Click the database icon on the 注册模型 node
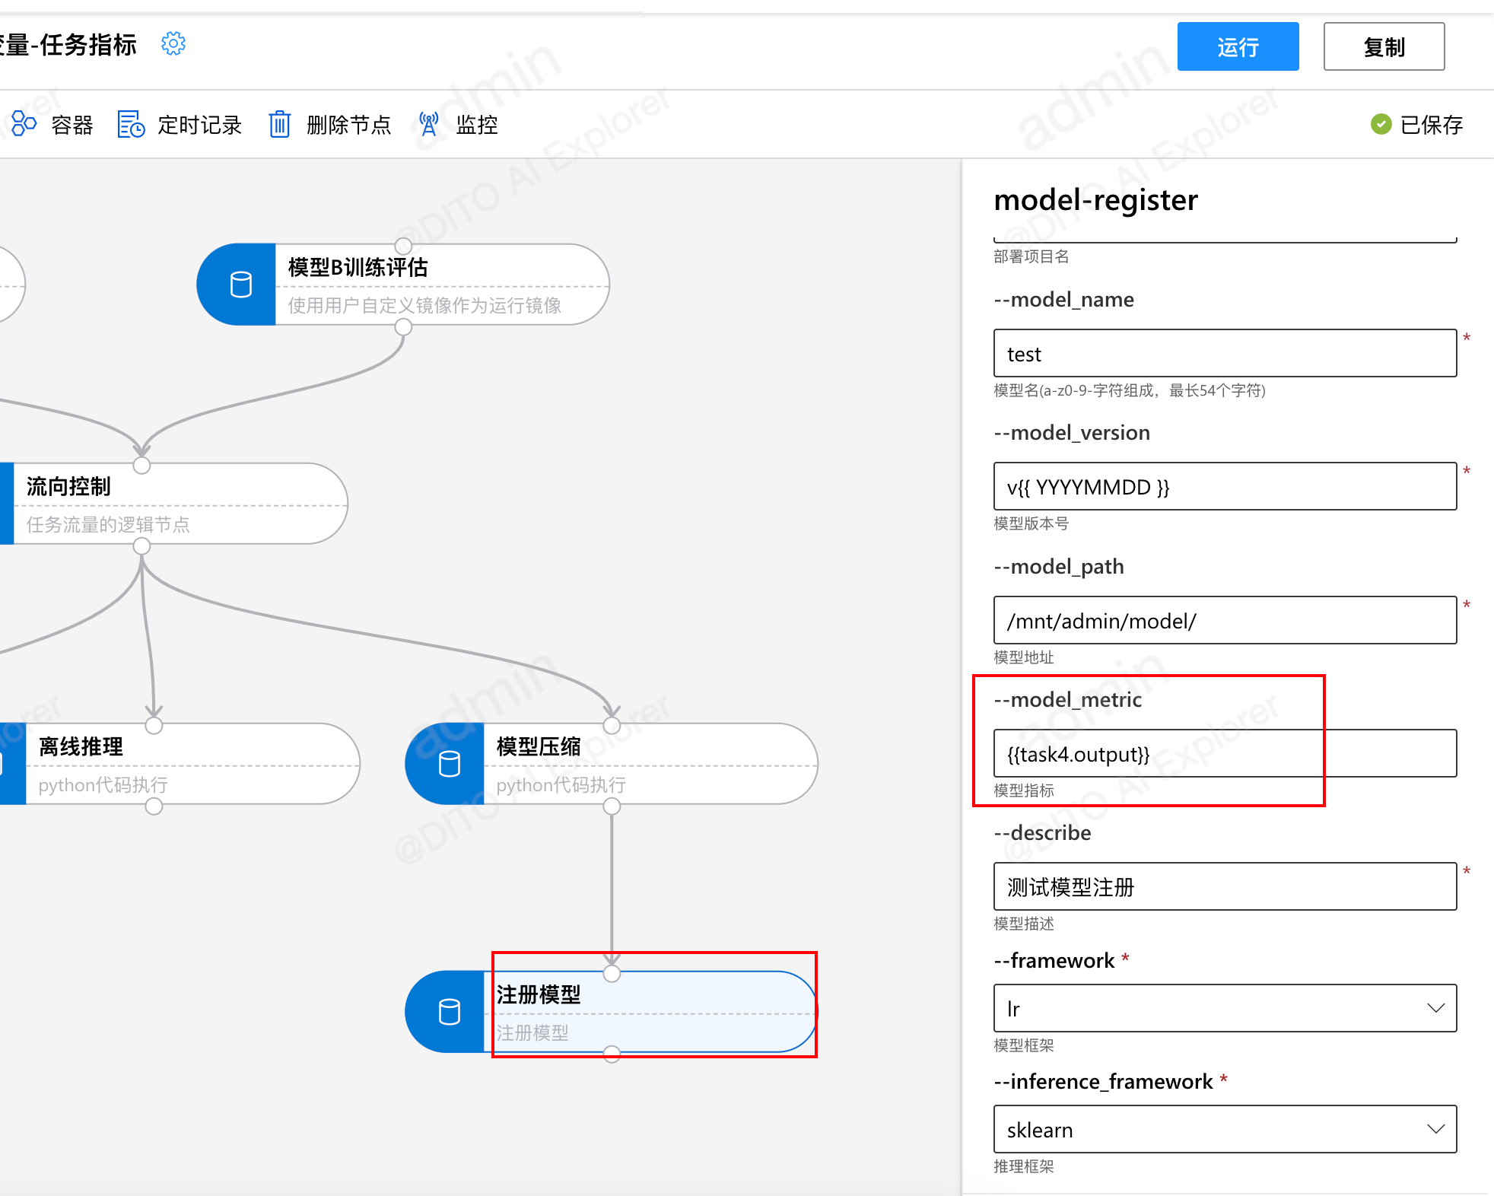Screen dimensions: 1494x1196 449,1012
